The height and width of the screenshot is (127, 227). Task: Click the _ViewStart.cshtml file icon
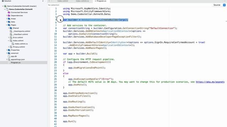pos(11,35)
